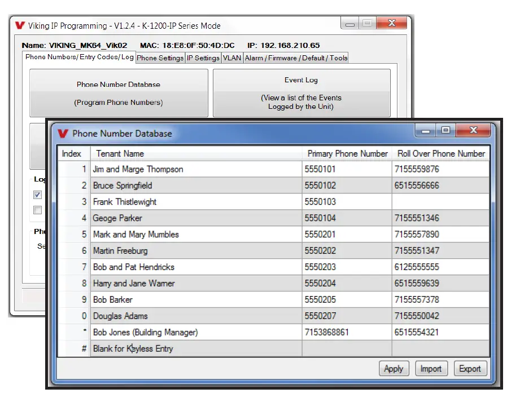Viewport: 507px width, 402px height.
Task: Click primary number 5550102
Action: tap(347, 185)
